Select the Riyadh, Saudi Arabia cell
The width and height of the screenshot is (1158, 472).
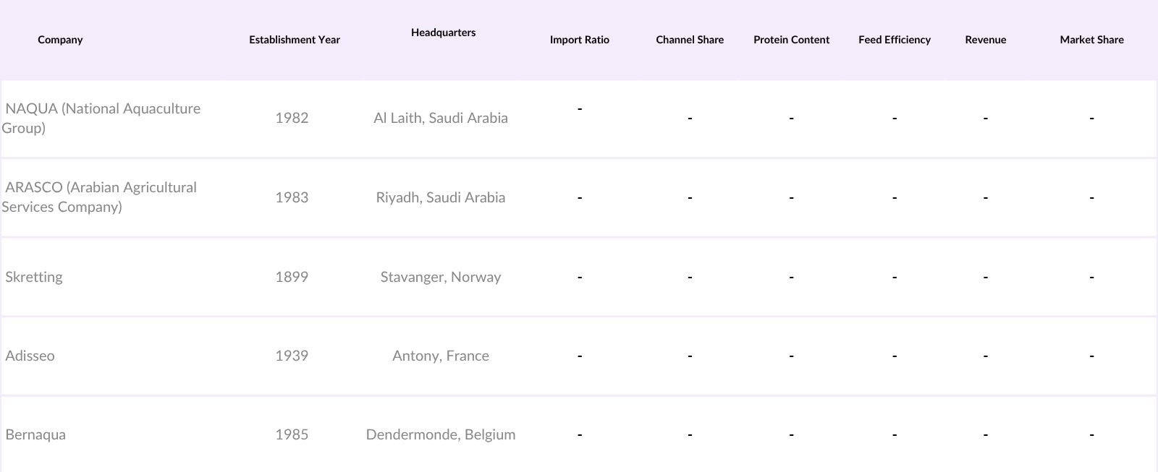tap(440, 197)
